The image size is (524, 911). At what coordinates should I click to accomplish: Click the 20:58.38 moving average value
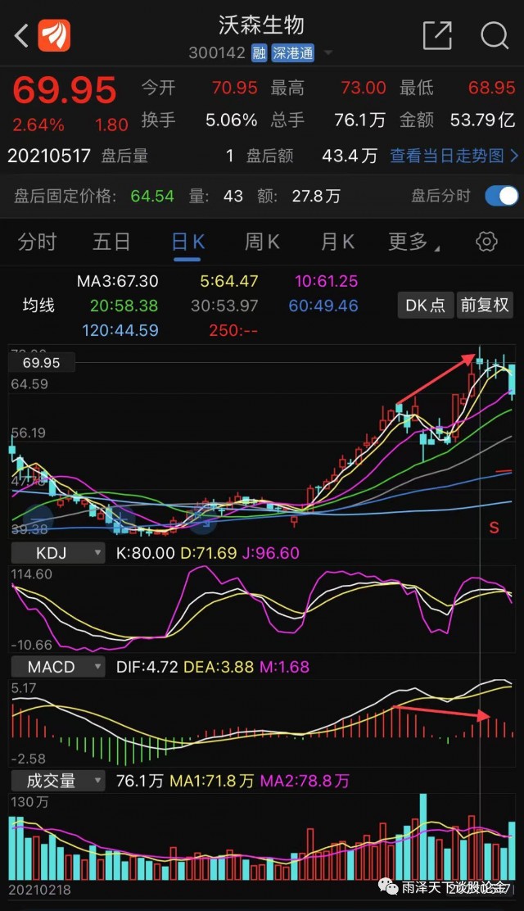(x=124, y=306)
